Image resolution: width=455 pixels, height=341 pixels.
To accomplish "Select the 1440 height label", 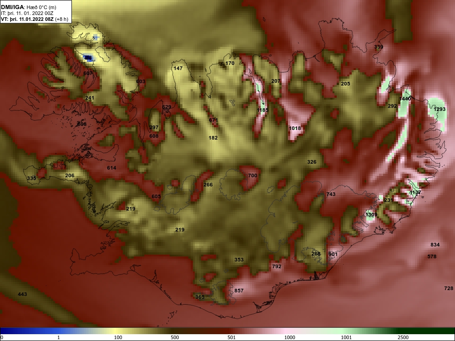I will click(x=405, y=99).
